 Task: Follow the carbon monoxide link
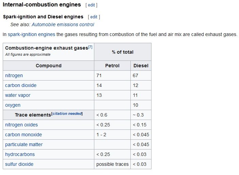[x=23, y=135]
